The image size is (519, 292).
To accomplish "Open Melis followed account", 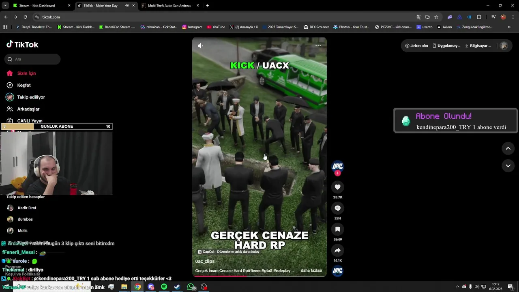I will 23,230.
